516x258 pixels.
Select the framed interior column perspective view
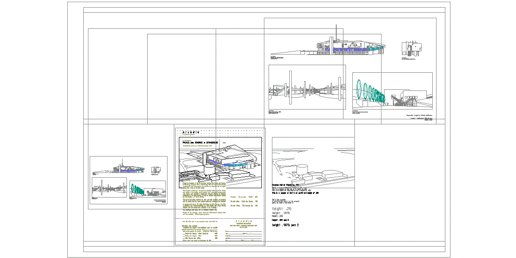point(307,87)
